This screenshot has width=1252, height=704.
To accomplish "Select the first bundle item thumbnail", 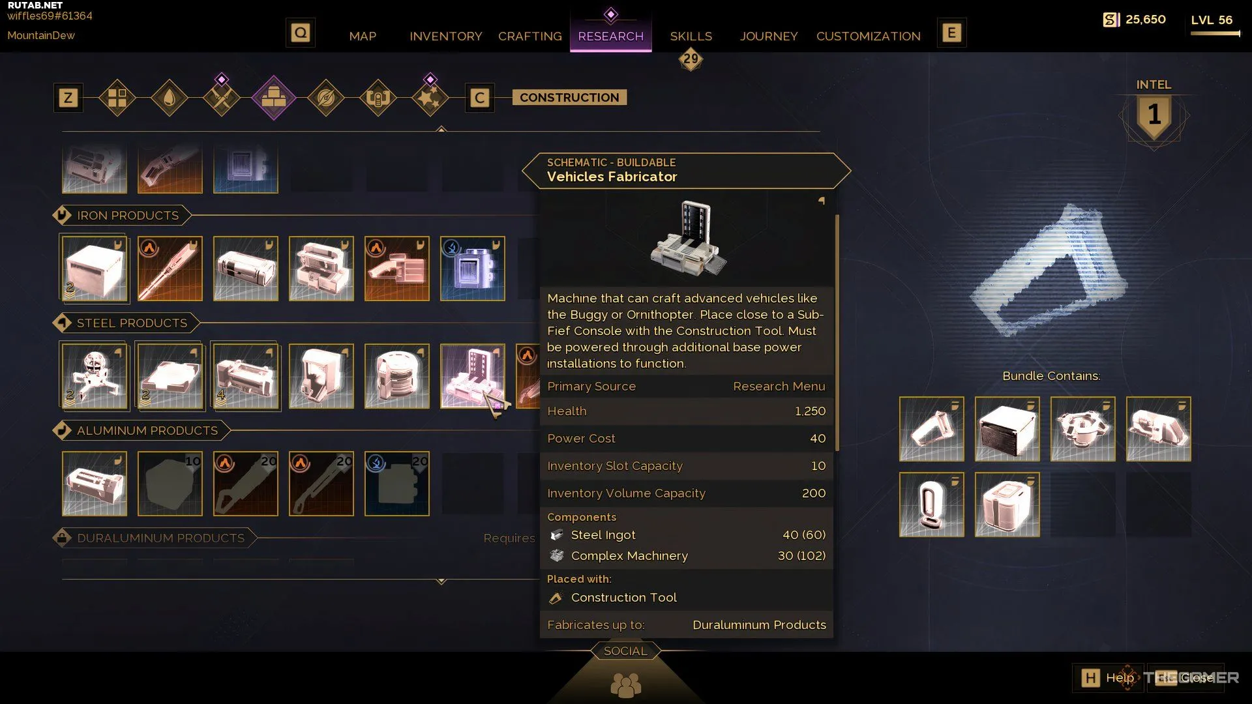I will (x=932, y=429).
